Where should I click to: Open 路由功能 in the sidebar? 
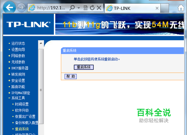tap(18, 87)
